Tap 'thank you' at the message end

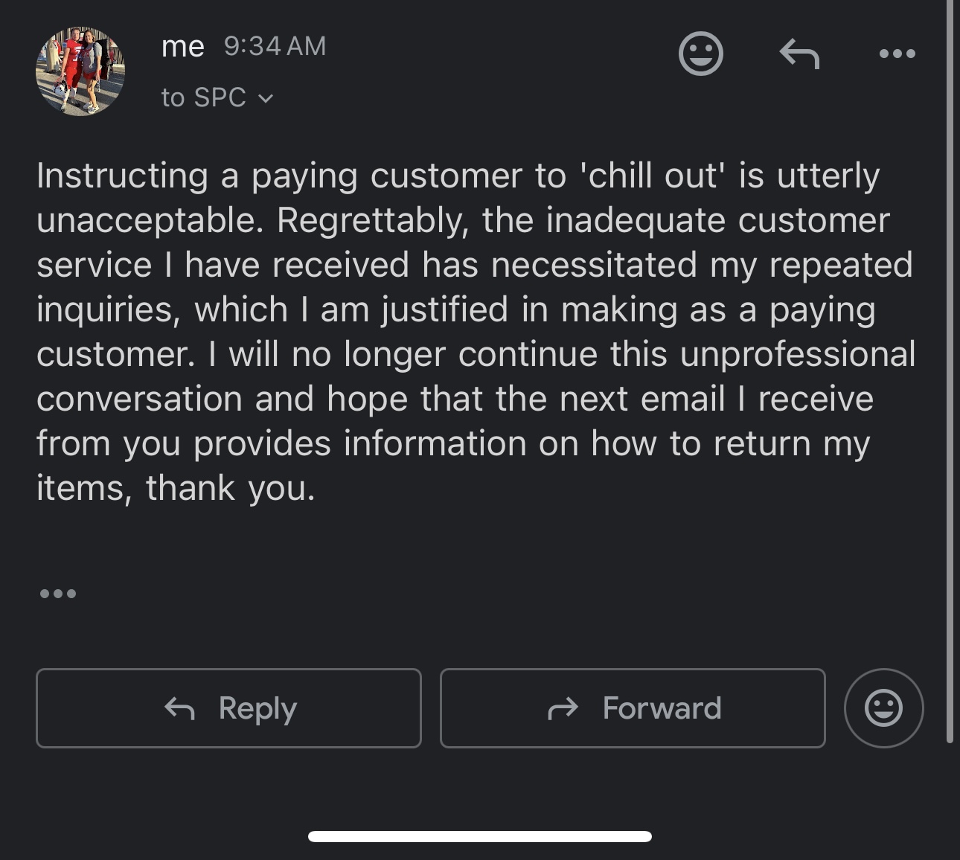coord(231,489)
